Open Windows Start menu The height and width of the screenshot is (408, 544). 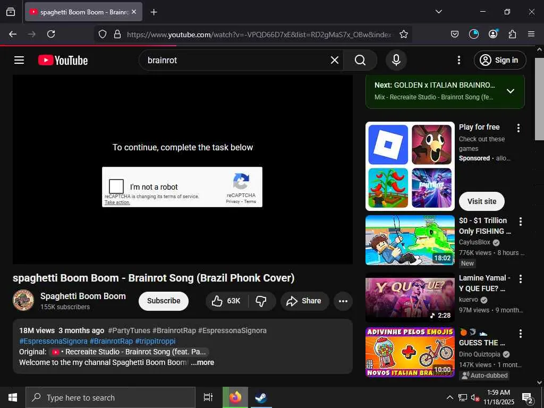(x=13, y=397)
